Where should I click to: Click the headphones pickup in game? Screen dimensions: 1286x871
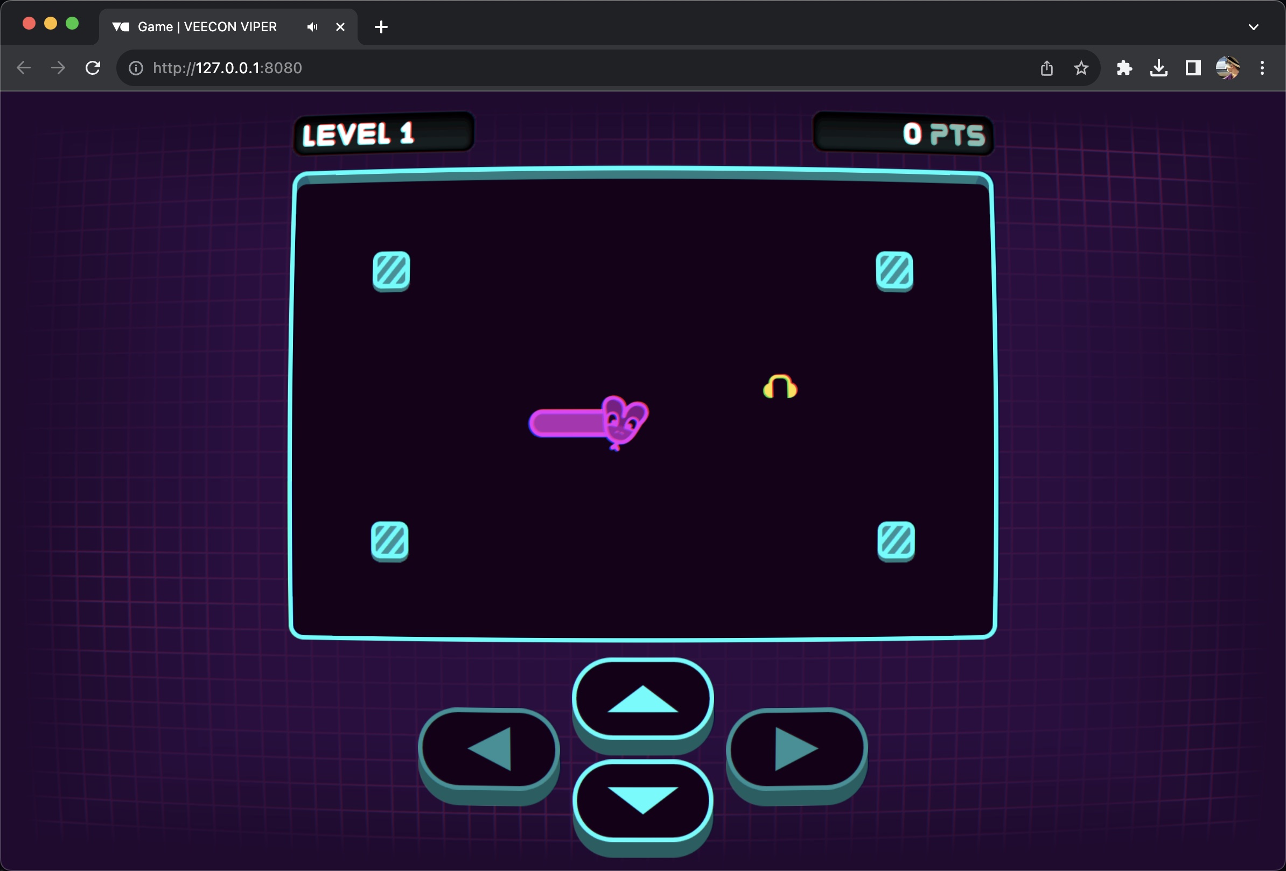click(x=780, y=387)
